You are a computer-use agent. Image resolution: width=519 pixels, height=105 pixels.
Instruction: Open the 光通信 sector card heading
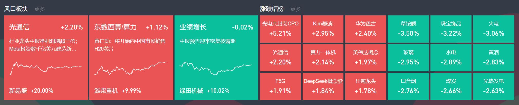(x=19, y=27)
